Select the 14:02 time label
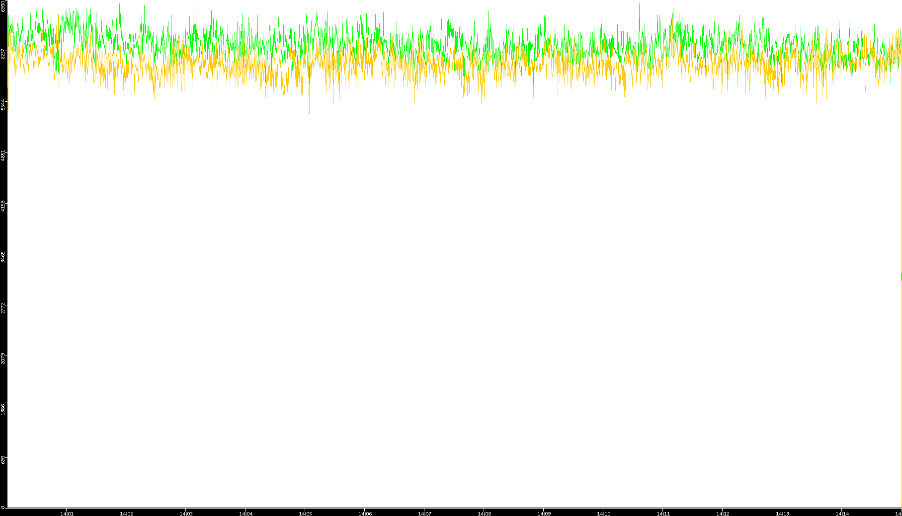 coord(126,514)
